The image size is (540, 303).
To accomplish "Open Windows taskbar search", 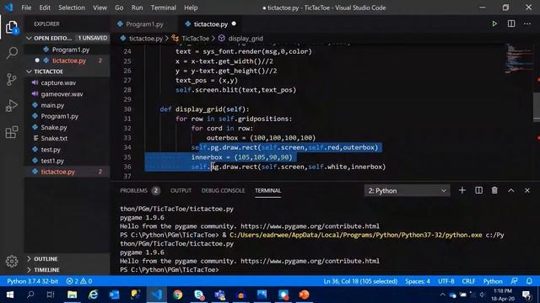I will click(x=30, y=295).
